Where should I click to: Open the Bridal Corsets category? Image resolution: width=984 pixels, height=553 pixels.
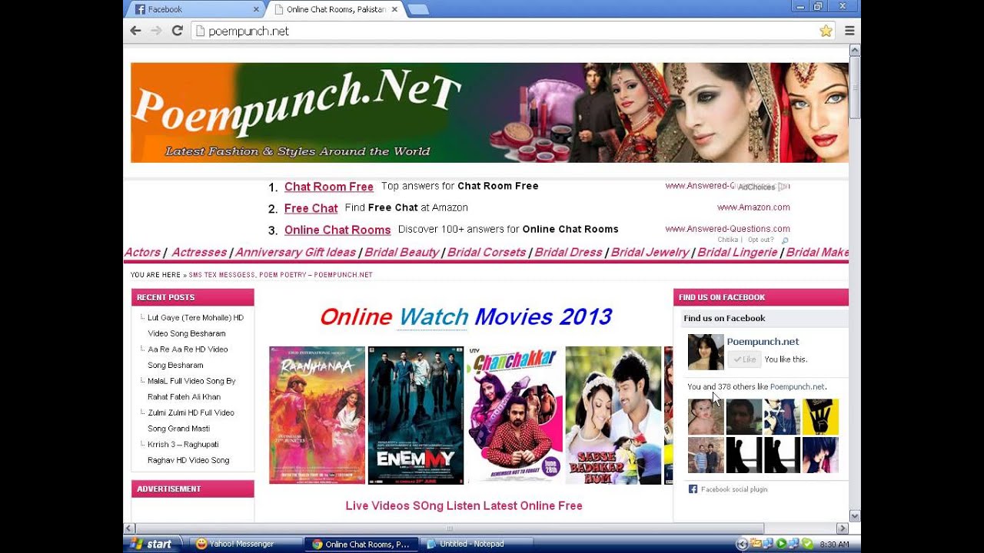(487, 252)
